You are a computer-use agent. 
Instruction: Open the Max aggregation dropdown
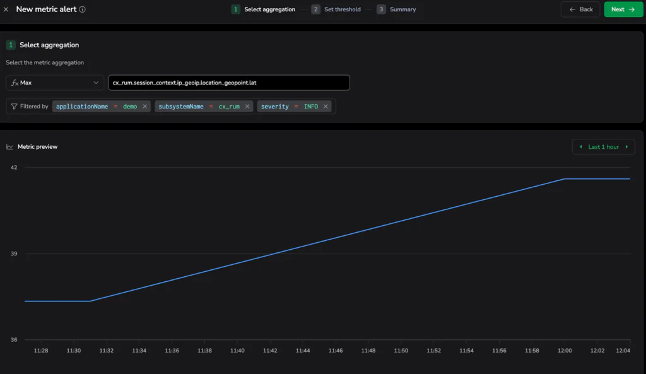click(56, 83)
